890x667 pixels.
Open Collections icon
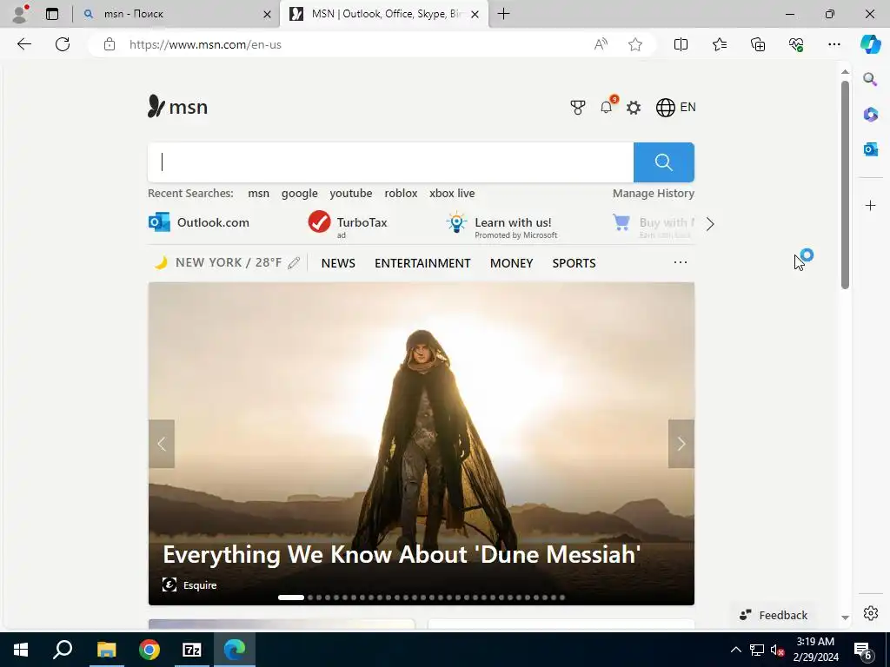coord(758,44)
